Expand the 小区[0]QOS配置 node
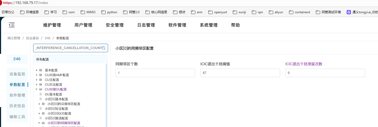378x127 pixels. click(x=40, y=113)
